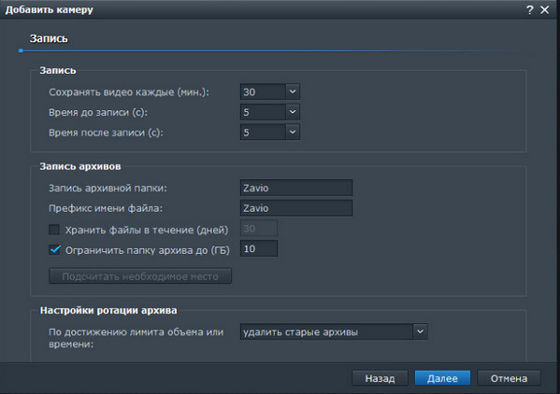
Task: Click the post-record time value box
Action: tap(264, 133)
